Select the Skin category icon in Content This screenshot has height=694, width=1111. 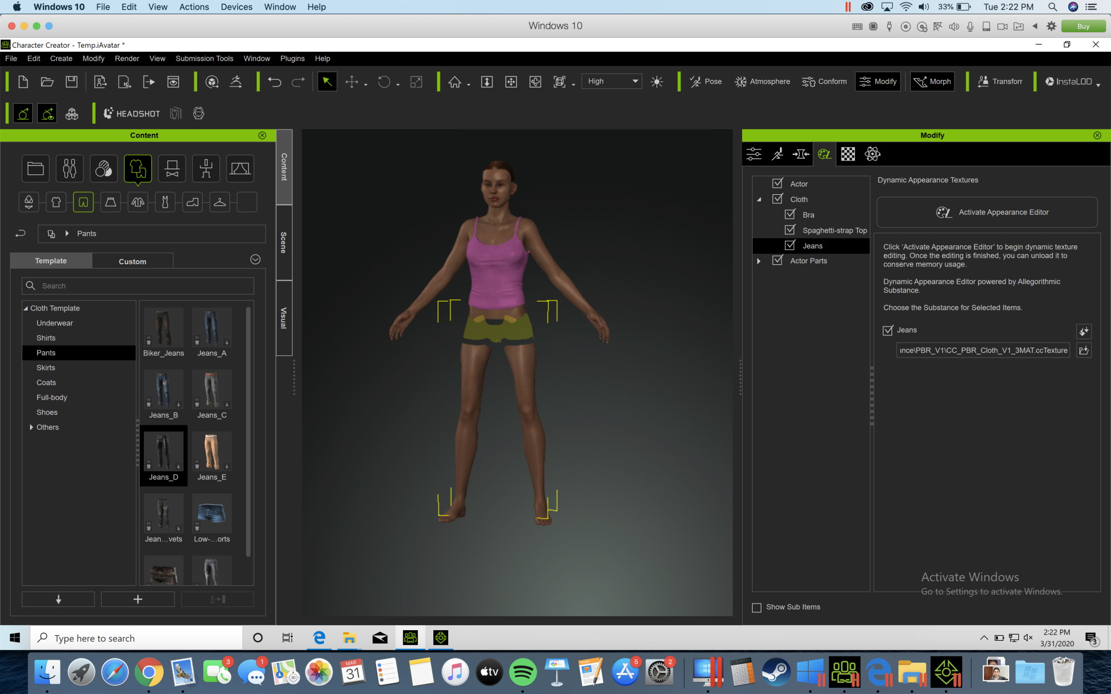pyautogui.click(x=104, y=169)
